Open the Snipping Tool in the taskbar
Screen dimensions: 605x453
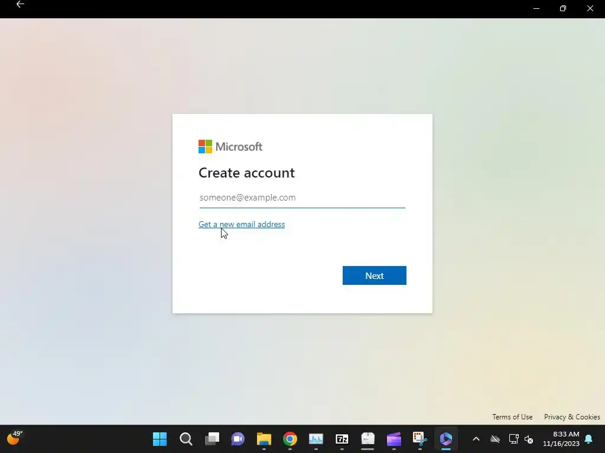[420, 439]
